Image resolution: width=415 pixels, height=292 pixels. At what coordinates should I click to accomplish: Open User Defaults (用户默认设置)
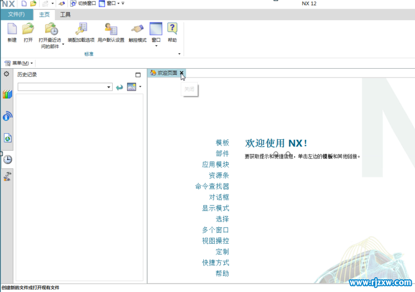(111, 29)
